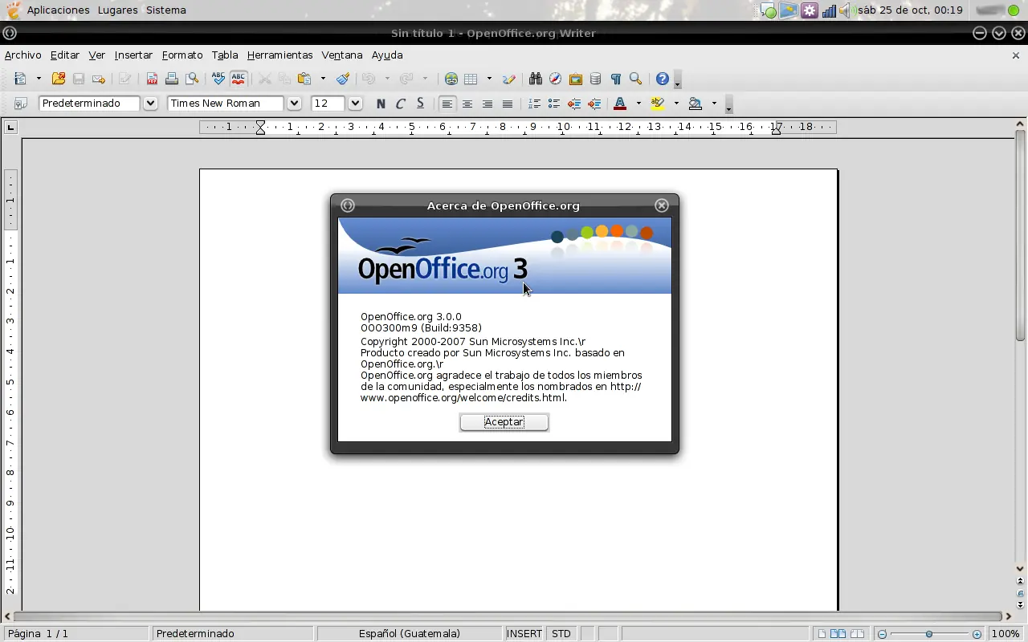This screenshot has width=1028, height=642.
Task: Toggle nonprinting characters with the paragraph mark icon
Action: coord(616,79)
